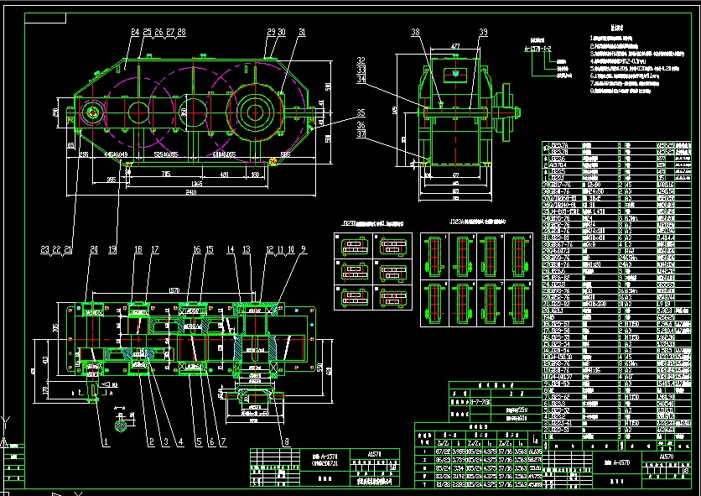Select first thumbnail in six-layout assembly grid
The width and height of the screenshot is (701, 496).
coord(352,247)
